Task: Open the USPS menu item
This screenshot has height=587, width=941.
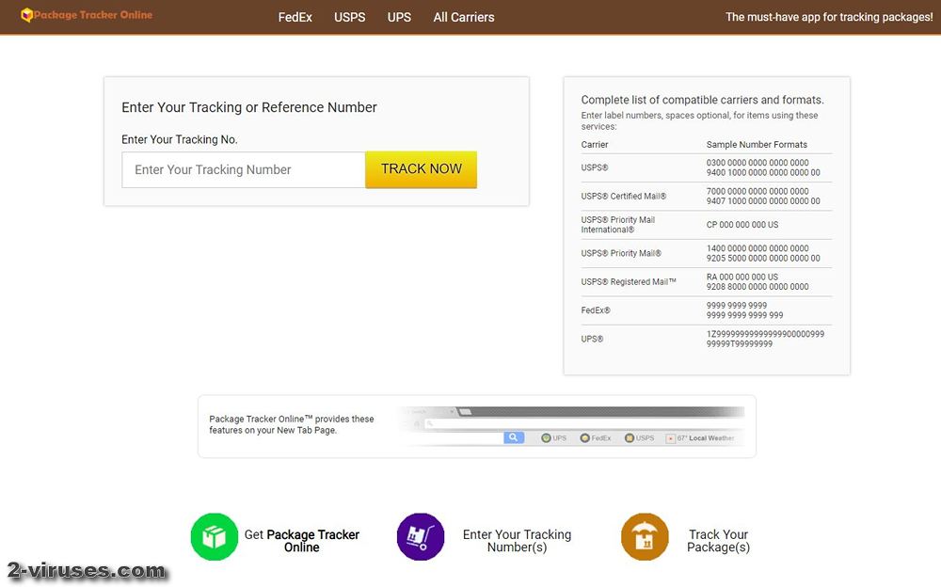Action: (349, 17)
